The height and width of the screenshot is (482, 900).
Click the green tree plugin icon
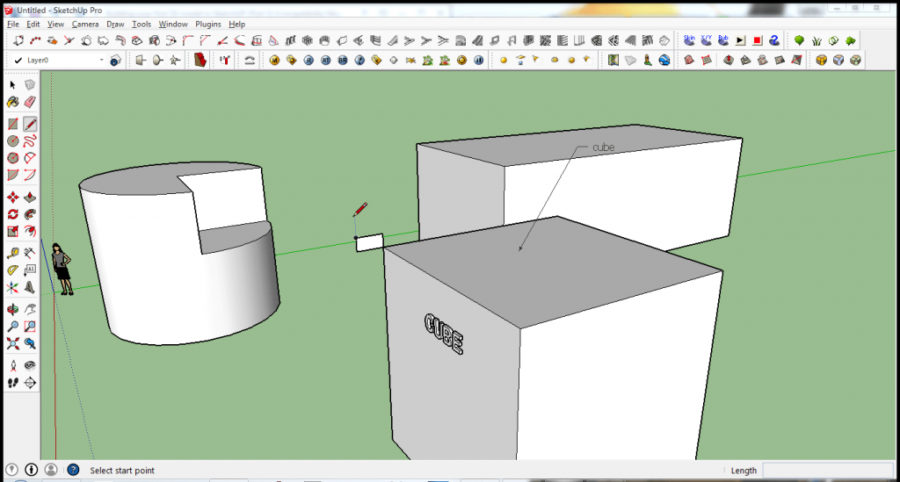point(800,40)
